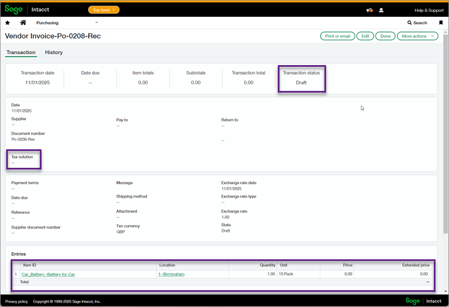
Task: Click the page vertical scrollbar
Action: (446, 168)
